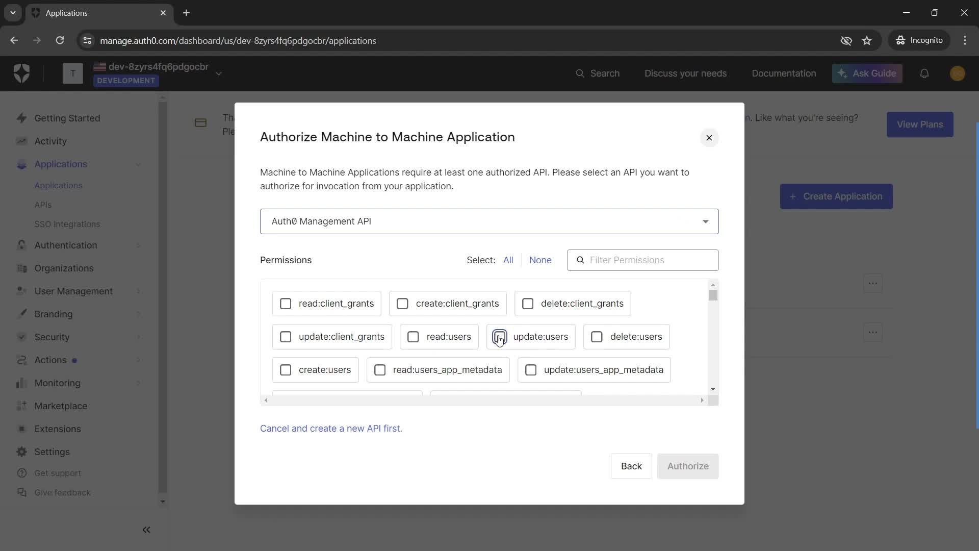Open SSO Integrations submenu item

pyautogui.click(x=67, y=224)
